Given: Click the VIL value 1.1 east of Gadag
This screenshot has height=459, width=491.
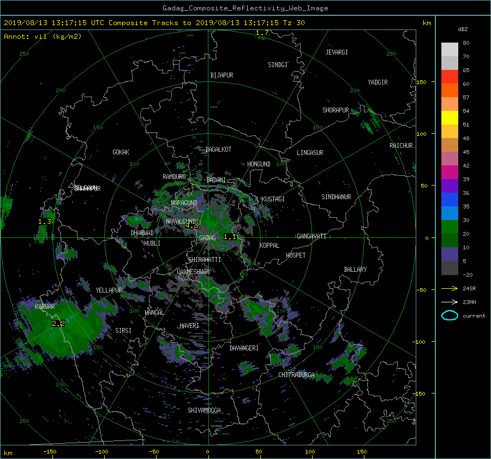Looking at the screenshot, I should (x=230, y=237).
